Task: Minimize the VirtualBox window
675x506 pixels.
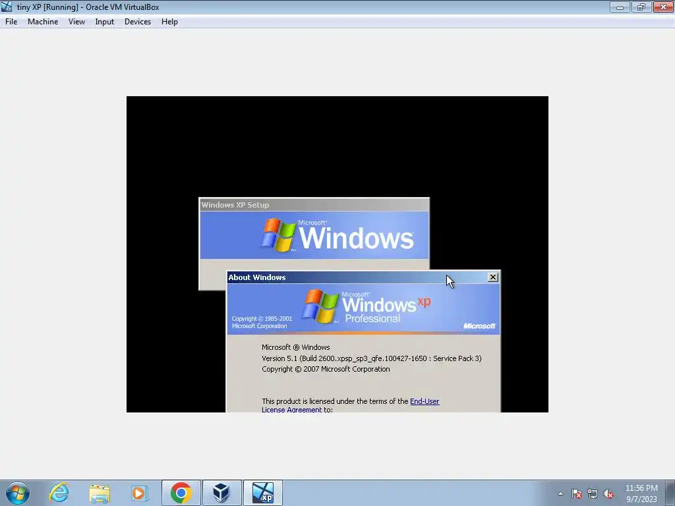Action: point(620,7)
